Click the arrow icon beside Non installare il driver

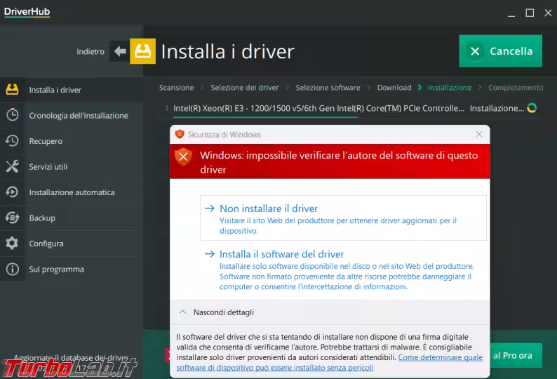click(x=210, y=208)
